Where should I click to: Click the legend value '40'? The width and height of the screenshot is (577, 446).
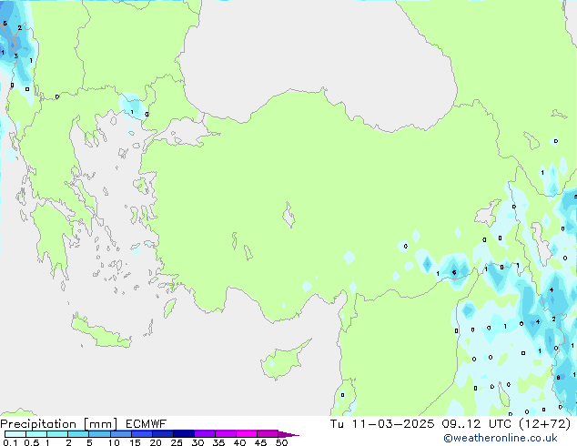tap(239, 442)
